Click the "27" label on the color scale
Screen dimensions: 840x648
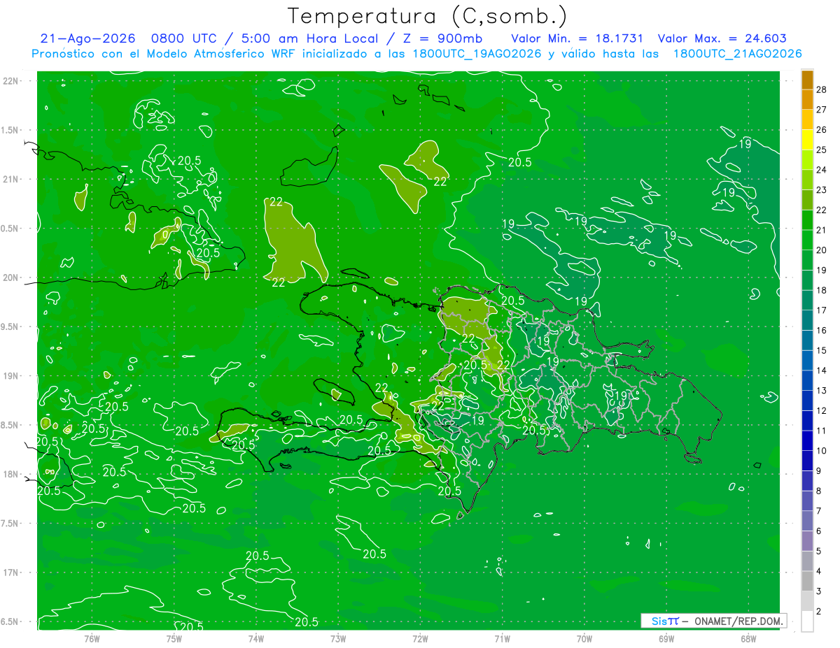pyautogui.click(x=821, y=110)
